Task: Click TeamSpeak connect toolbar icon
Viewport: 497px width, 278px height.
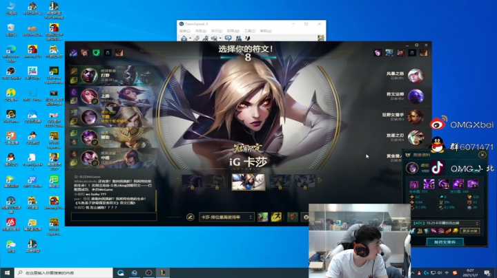Action: pyautogui.click(x=184, y=39)
